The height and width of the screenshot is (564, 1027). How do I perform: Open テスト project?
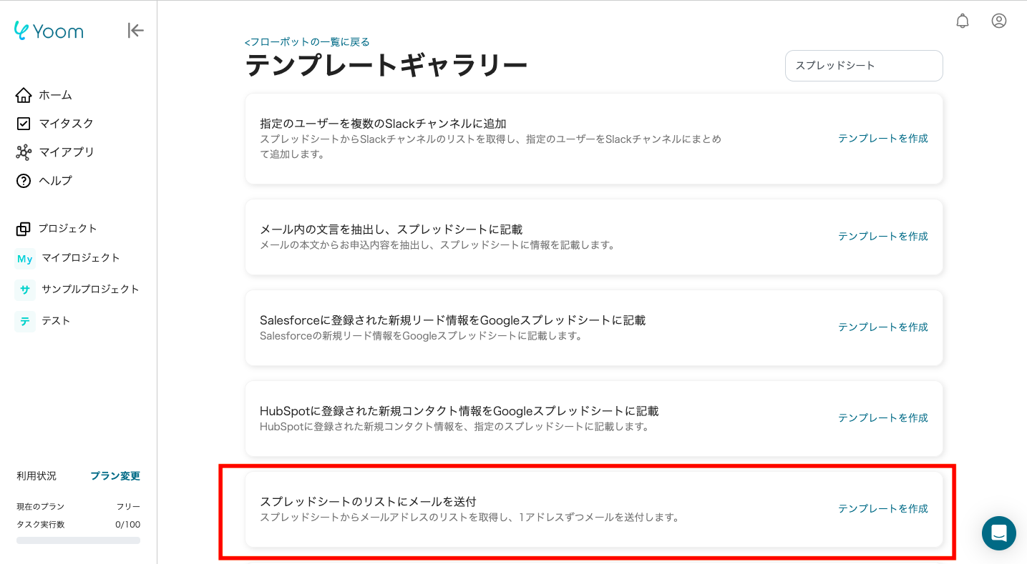pos(56,321)
